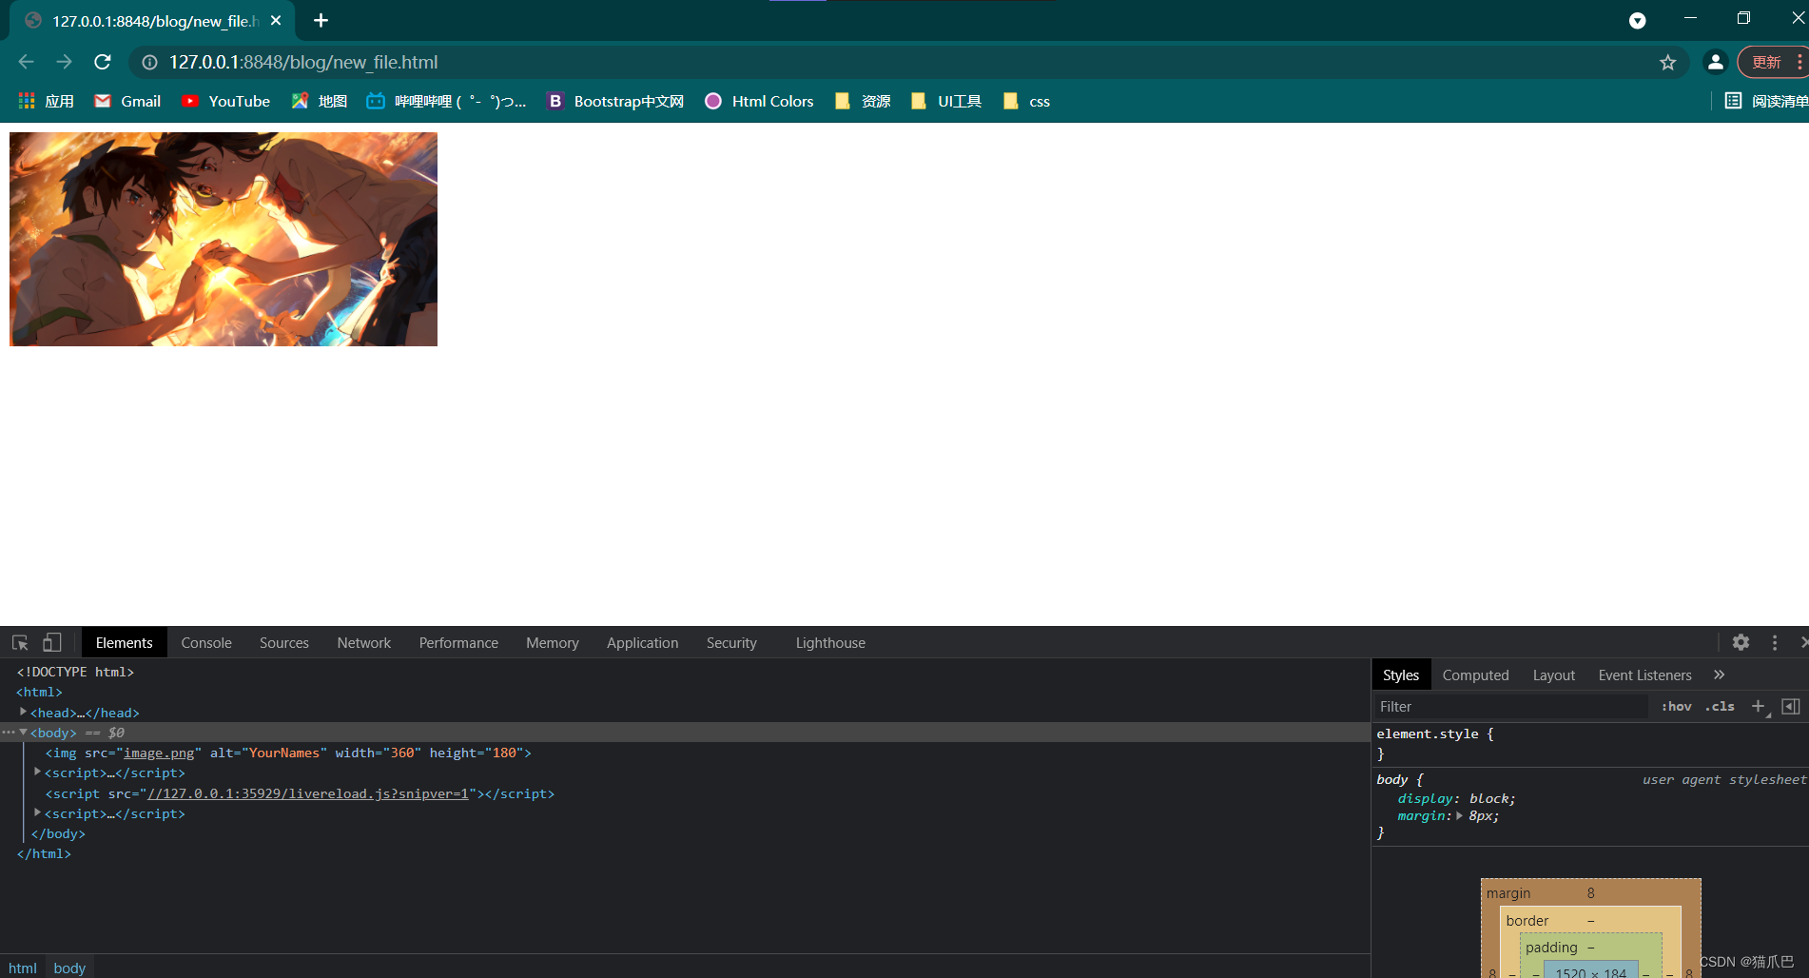Screen dimensions: 1809x978
Task: Click the browser back arrow
Action: [26, 62]
